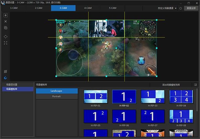Click 添加场景模板到库 button
Screen dimensions: 200x139
point(171,85)
